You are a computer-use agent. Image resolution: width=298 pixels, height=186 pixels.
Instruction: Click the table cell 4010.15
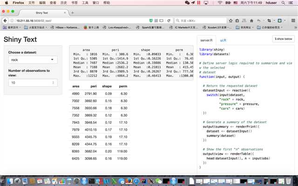pos(91,130)
